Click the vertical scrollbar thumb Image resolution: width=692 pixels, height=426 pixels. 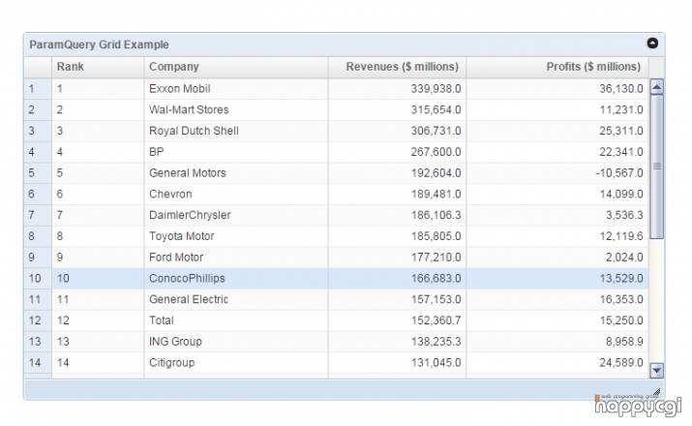coord(656,167)
